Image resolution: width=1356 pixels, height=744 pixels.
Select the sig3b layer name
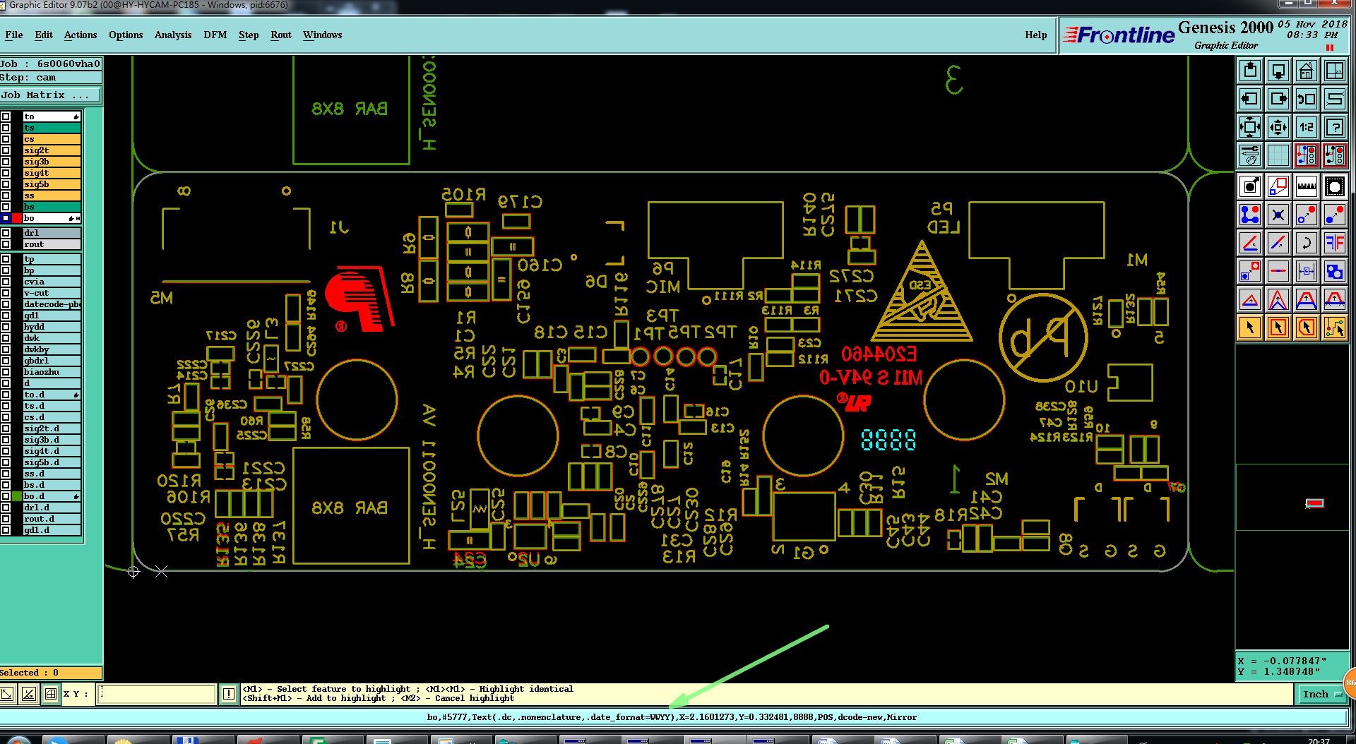pyautogui.click(x=52, y=162)
